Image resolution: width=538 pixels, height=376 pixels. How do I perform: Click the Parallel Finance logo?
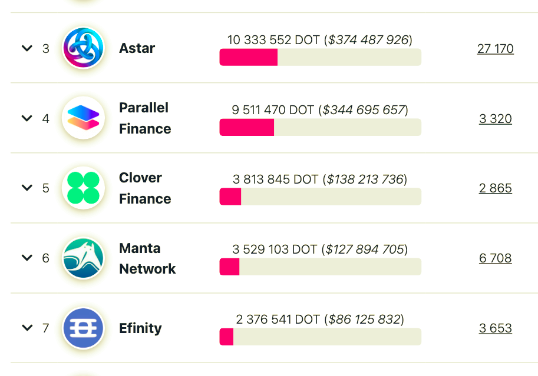point(83,118)
